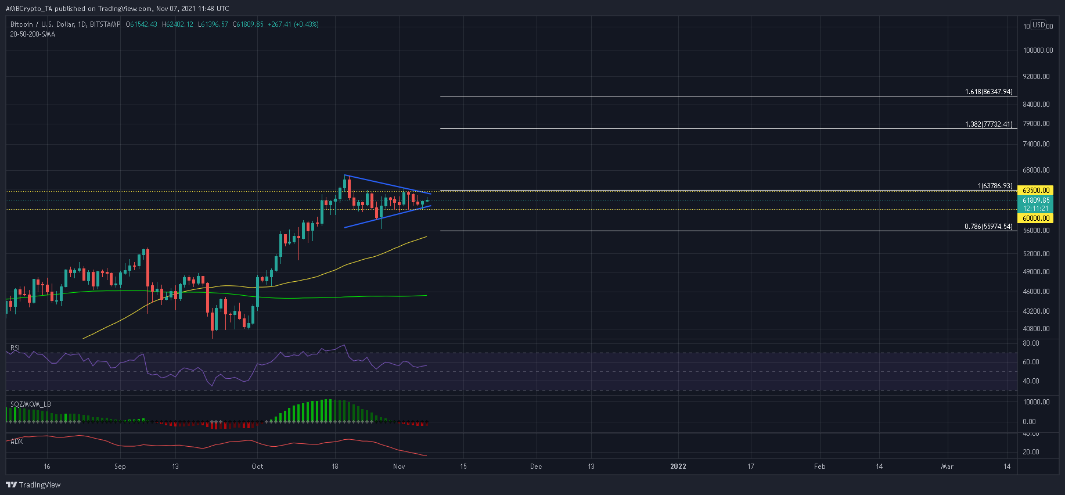Click the Oct label on the time axis

[257, 467]
